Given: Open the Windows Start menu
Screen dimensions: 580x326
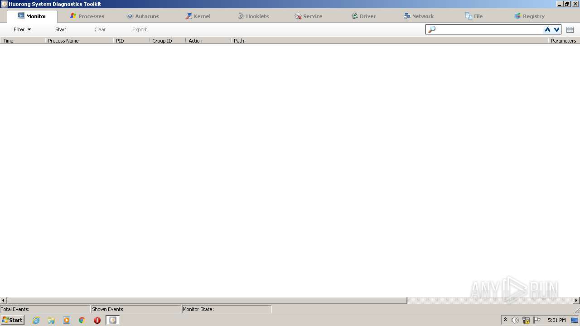Looking at the screenshot, I should [12, 320].
